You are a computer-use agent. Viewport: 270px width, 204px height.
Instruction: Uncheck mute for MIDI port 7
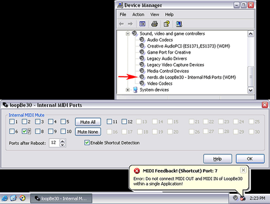coord(25,131)
